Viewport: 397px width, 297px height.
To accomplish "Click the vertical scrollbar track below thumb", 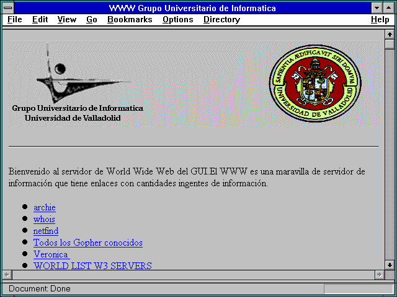I will pos(390,155).
